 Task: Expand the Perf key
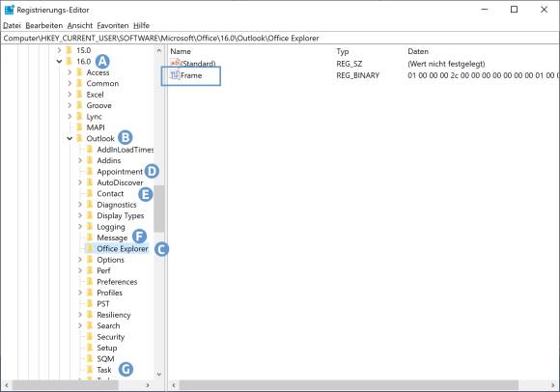pyautogui.click(x=80, y=270)
